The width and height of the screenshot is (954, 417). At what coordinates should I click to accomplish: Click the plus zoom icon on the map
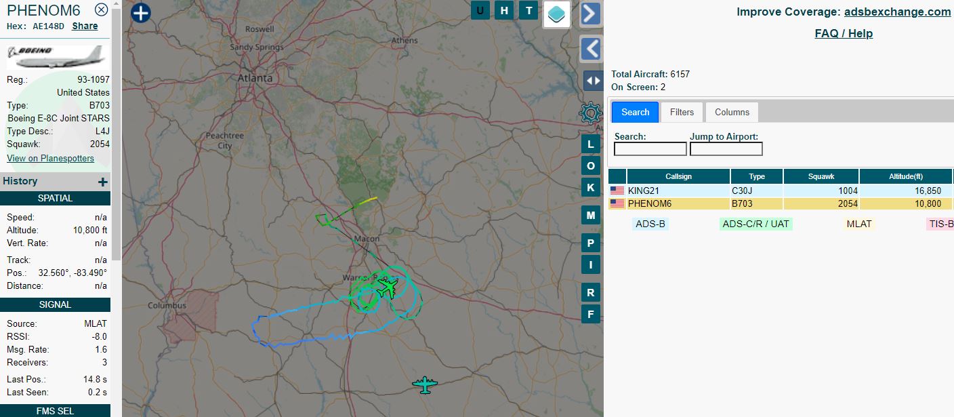click(140, 13)
